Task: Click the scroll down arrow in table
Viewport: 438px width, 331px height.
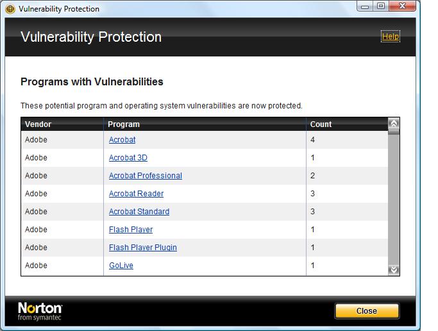Action: pos(394,270)
